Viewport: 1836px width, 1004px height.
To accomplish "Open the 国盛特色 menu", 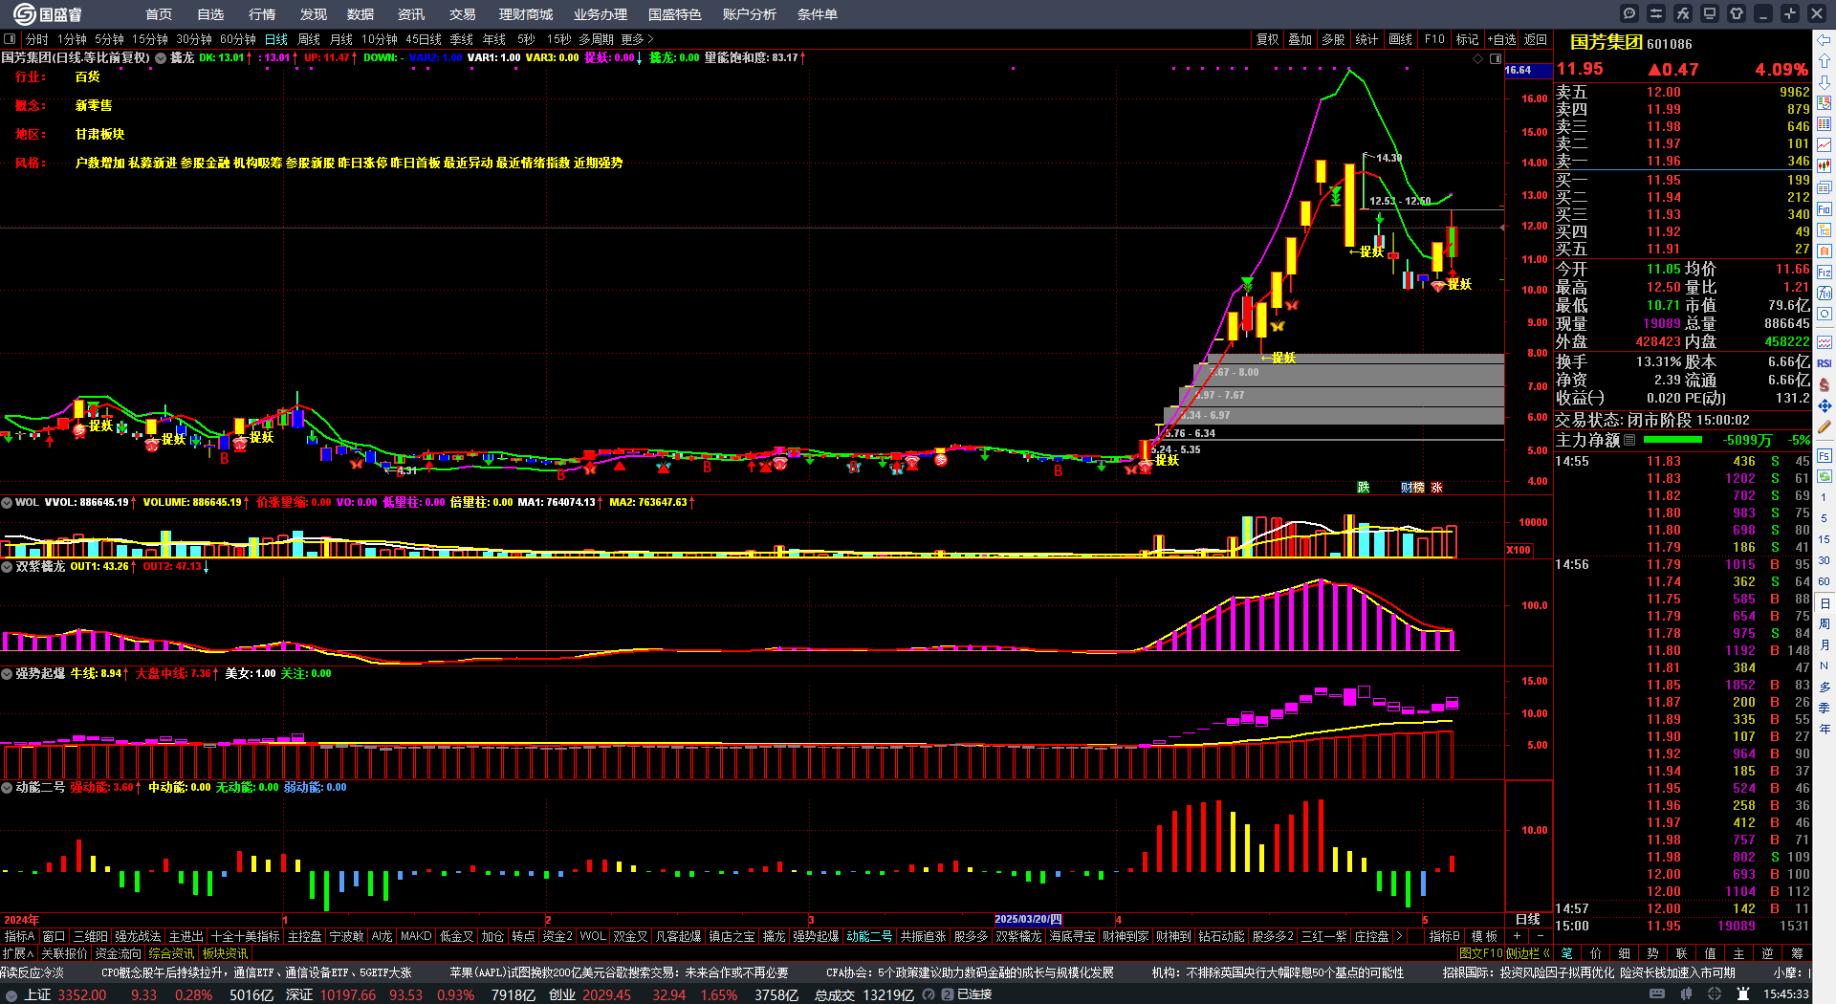I will pos(675,14).
